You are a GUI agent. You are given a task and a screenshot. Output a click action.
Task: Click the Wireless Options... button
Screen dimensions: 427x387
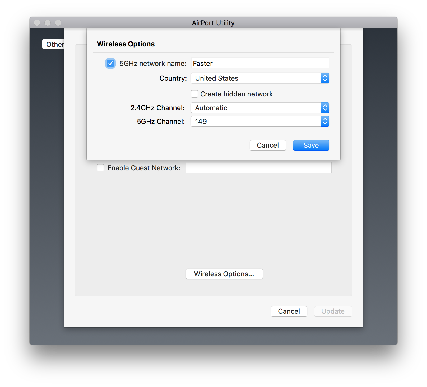[224, 274]
